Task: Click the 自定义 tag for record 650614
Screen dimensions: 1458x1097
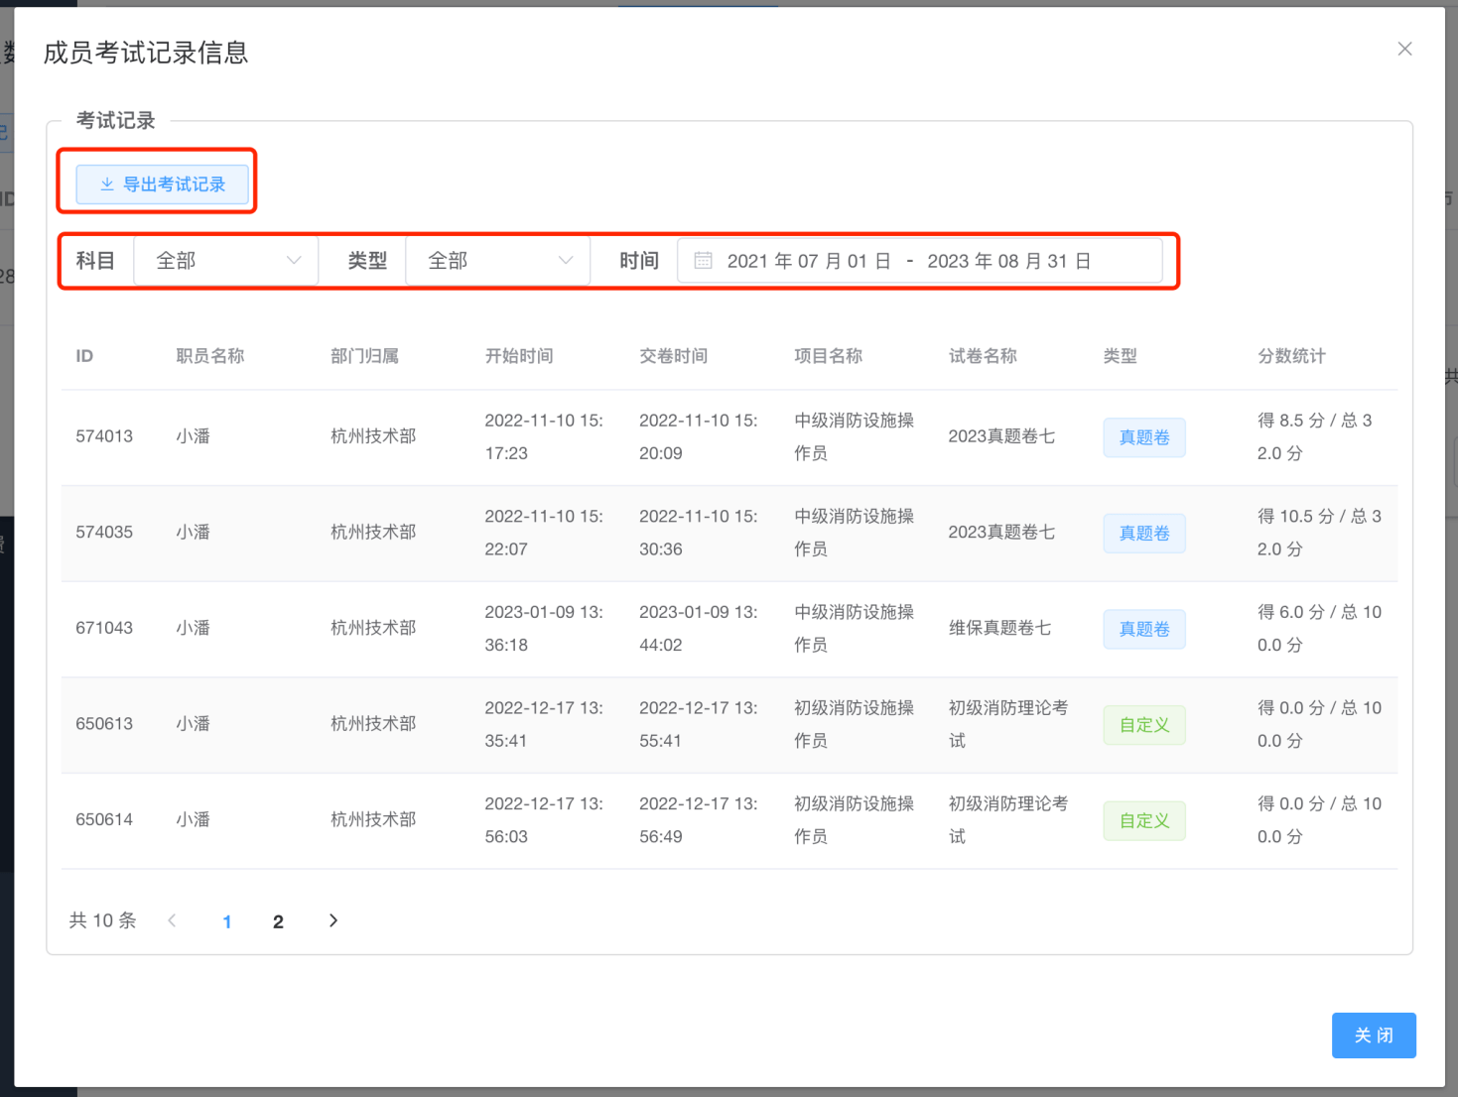Action: click(1144, 821)
